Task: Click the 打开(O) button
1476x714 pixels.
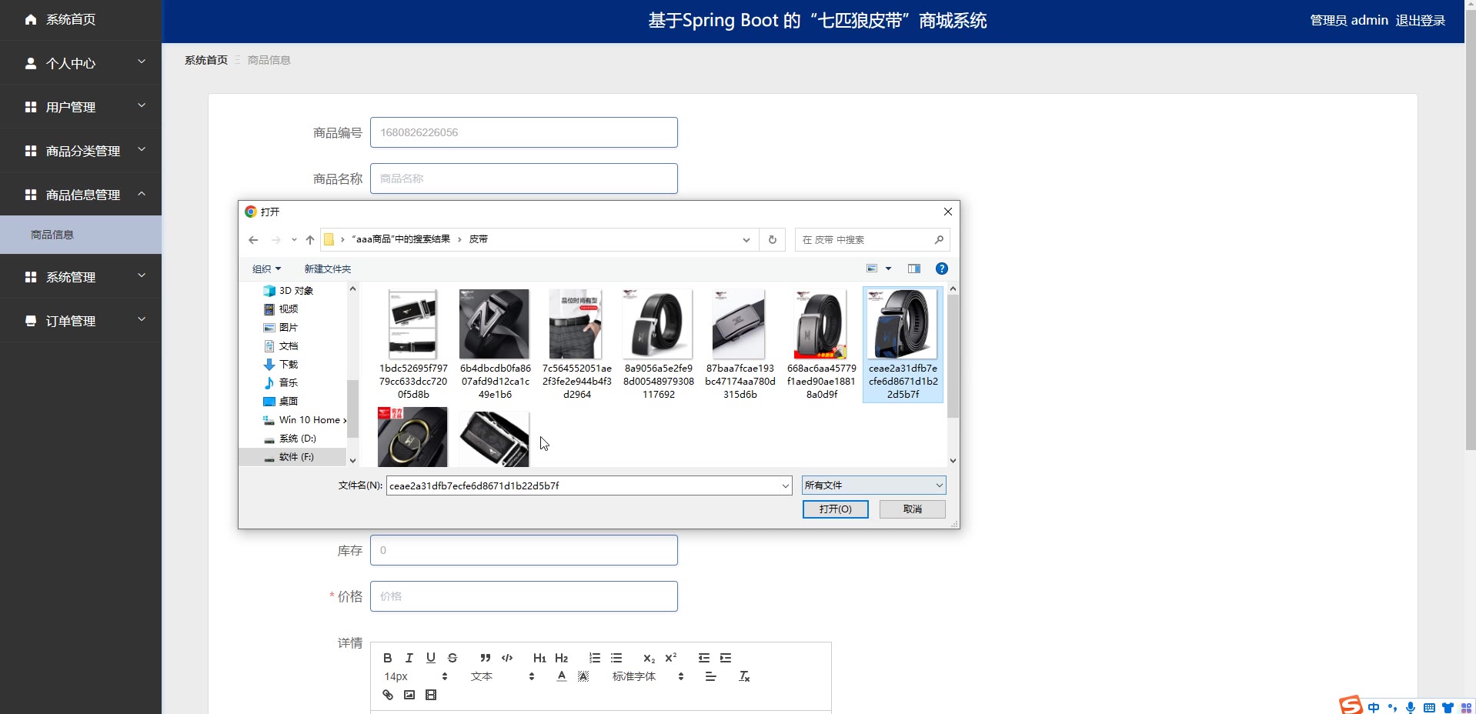Action: point(835,509)
